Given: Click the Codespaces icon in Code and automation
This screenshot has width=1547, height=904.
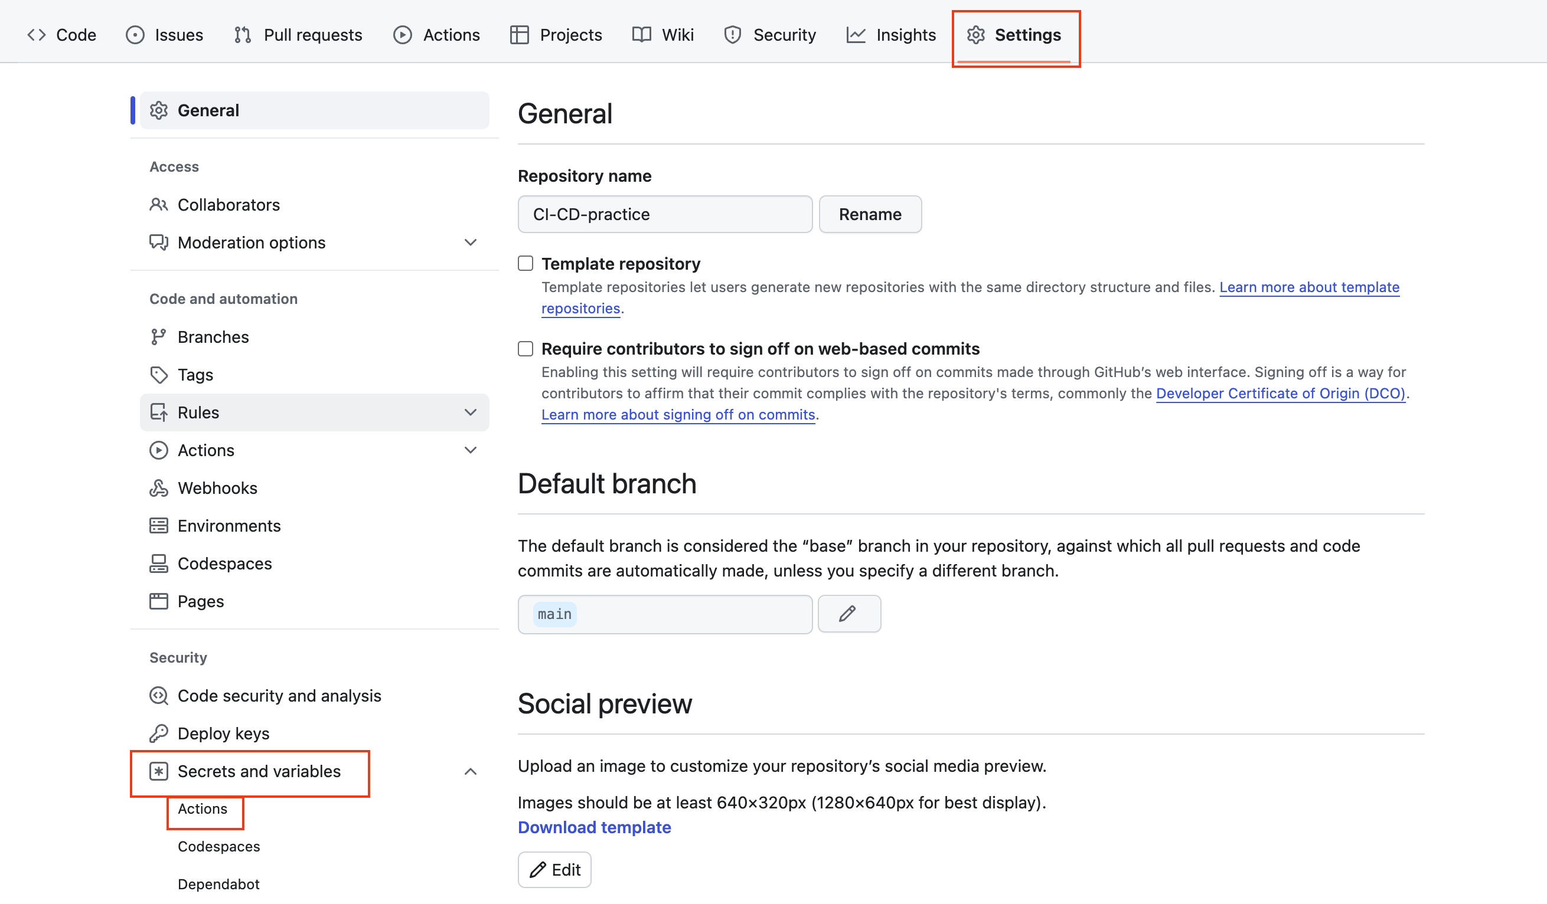Looking at the screenshot, I should 158,564.
